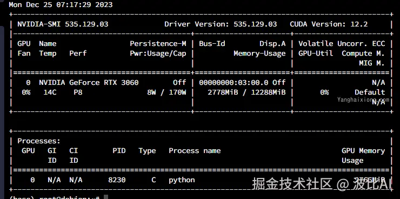Click the GPU-Util header
The height and width of the screenshot is (199, 400).
click(316, 54)
